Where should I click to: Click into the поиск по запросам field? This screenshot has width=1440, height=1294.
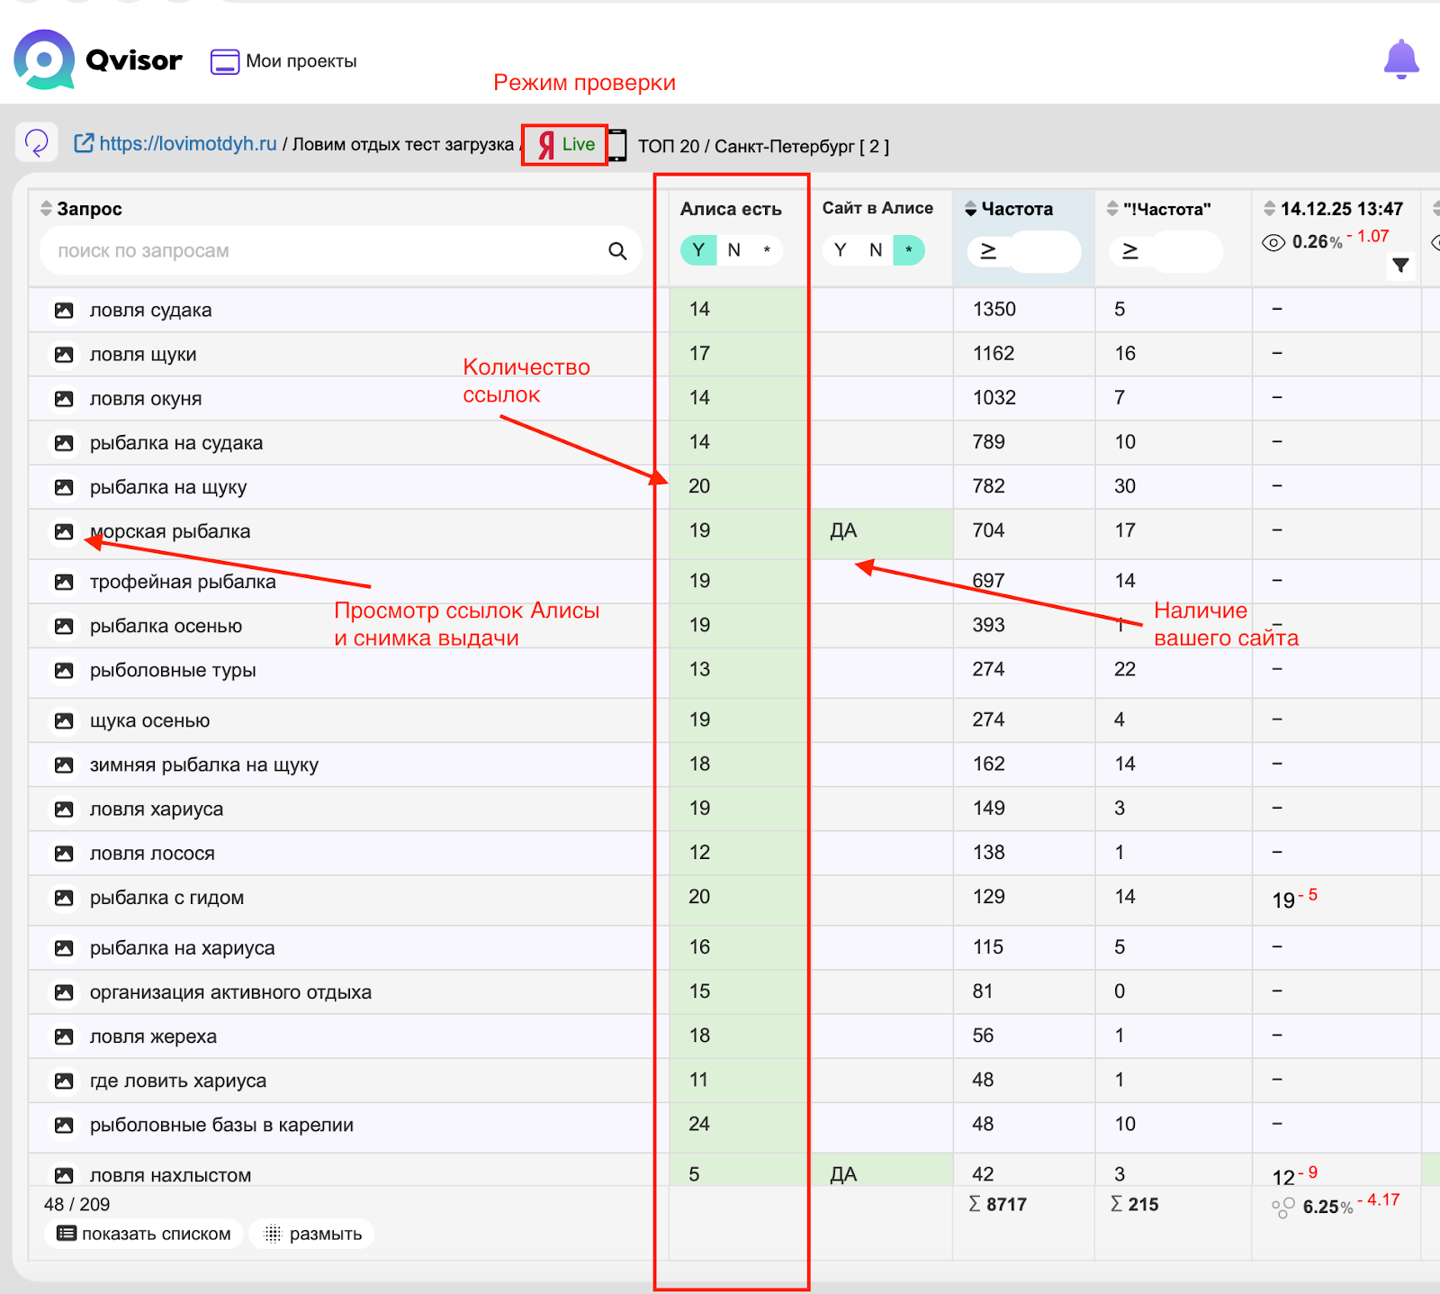pyautogui.click(x=324, y=251)
